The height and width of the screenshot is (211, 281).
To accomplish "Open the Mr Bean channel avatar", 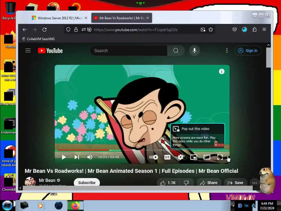I will tap(30, 181).
